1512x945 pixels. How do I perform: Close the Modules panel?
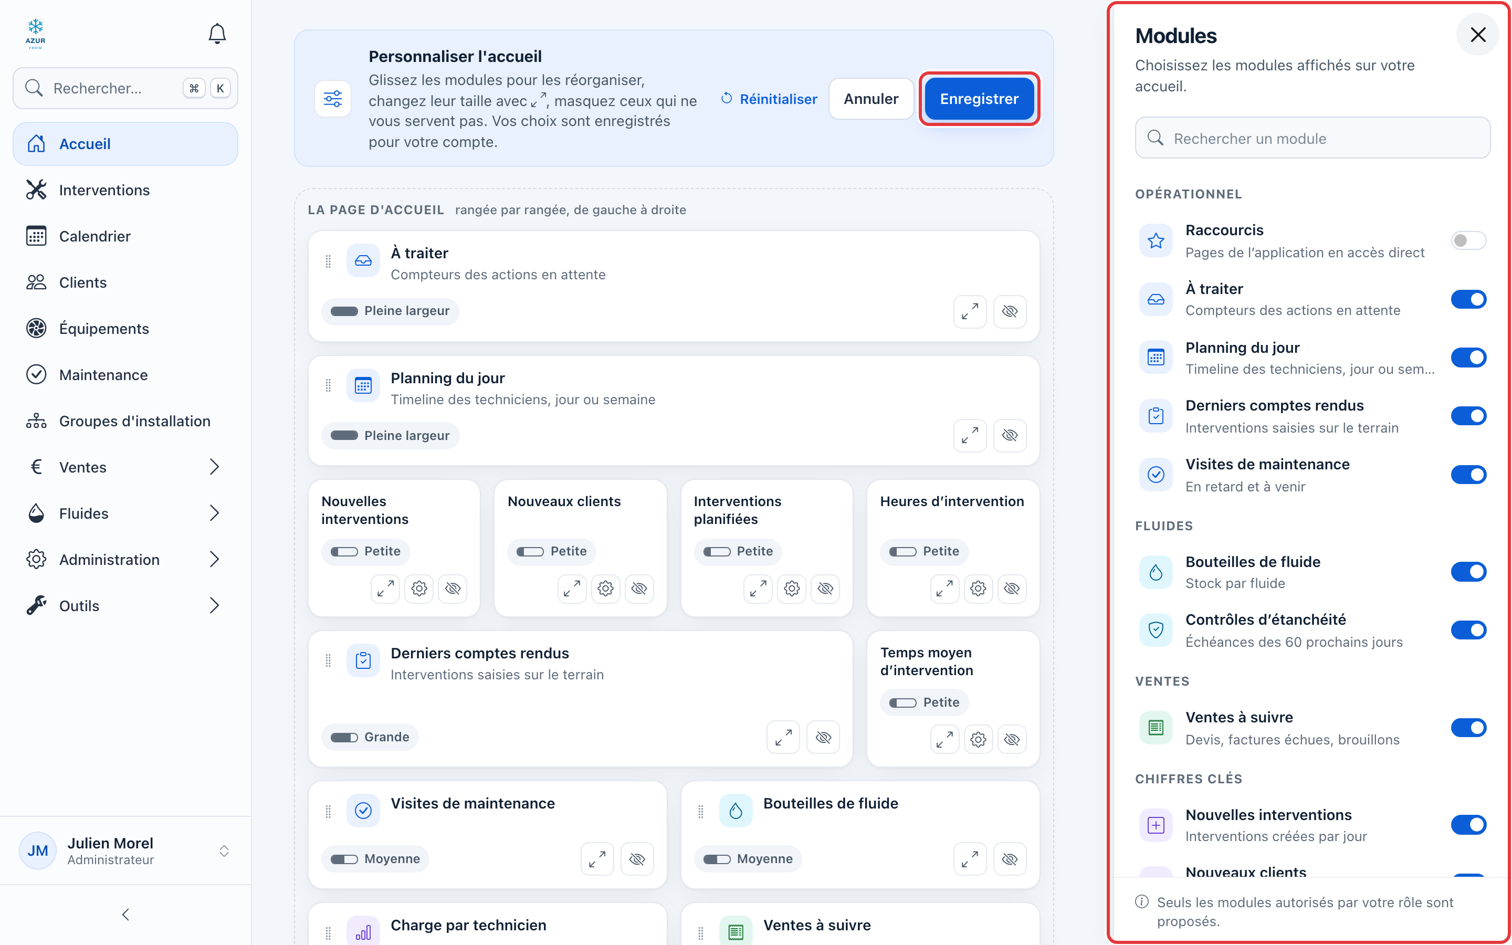coord(1478,34)
